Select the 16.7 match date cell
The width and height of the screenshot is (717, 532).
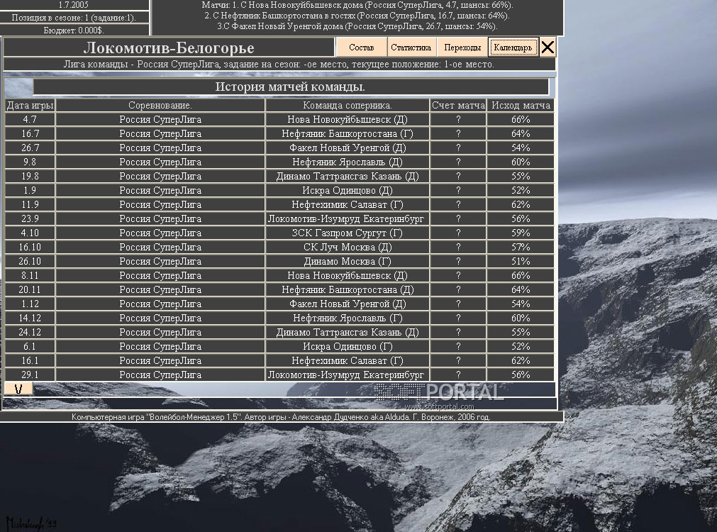(30, 133)
